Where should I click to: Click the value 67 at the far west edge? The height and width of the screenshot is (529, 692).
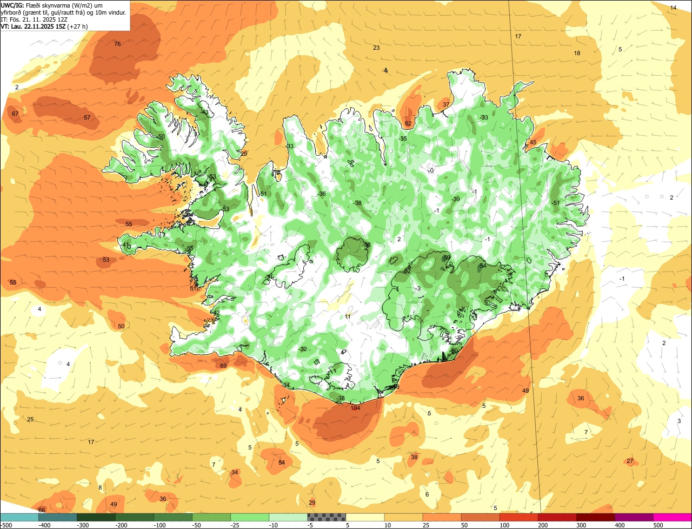point(15,114)
